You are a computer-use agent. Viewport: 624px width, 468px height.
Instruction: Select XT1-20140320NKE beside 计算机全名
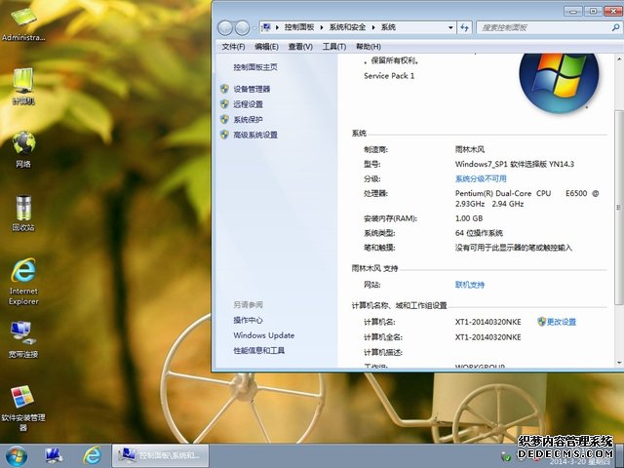(487, 337)
